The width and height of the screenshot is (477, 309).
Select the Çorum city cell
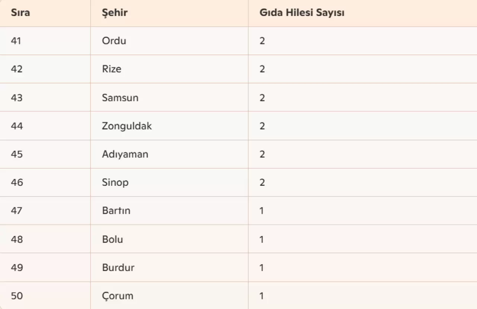[117, 296]
